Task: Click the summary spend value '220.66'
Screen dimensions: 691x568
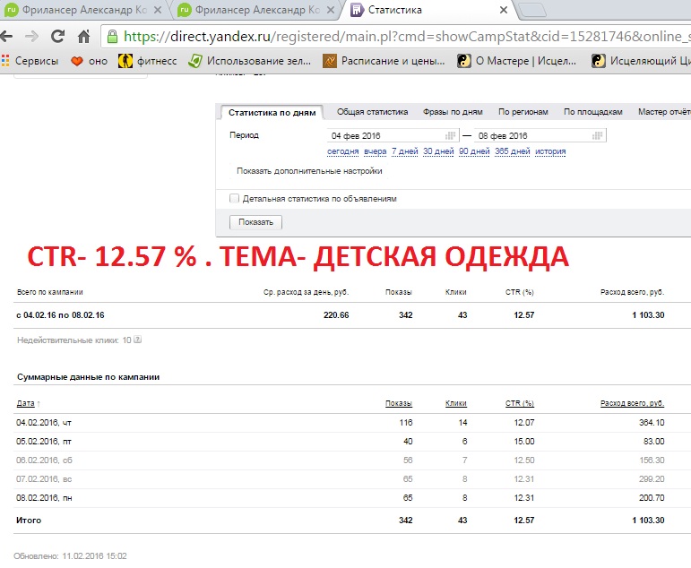Action: [336, 315]
